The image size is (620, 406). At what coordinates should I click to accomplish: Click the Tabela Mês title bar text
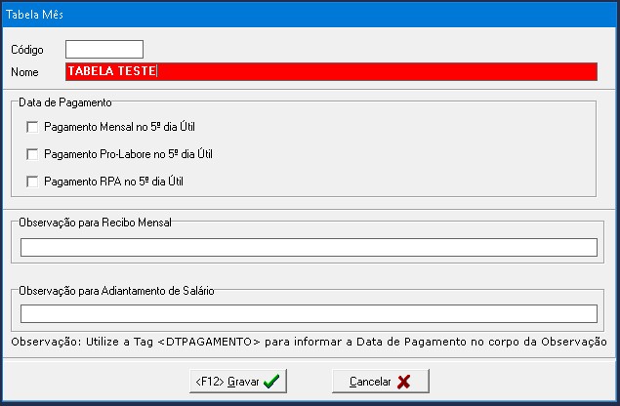pyautogui.click(x=34, y=15)
